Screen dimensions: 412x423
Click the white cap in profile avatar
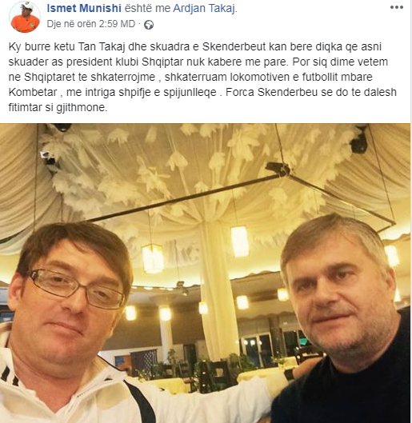coord(28,6)
